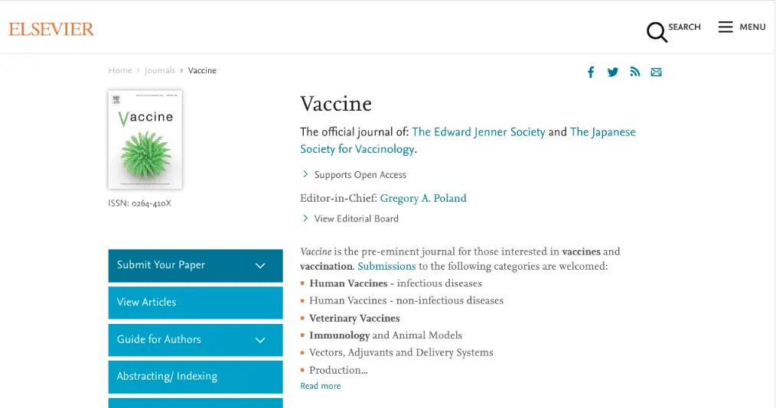Select the Abstracting/ Indexing menu button
The image size is (776, 408).
click(195, 377)
